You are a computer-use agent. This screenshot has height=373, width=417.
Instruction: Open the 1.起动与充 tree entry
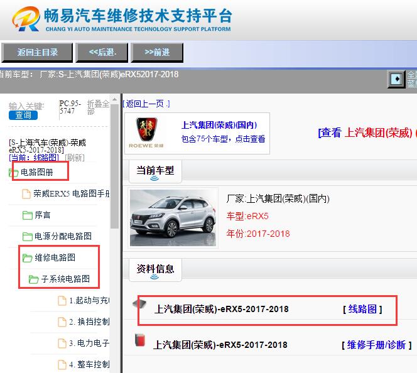click(x=89, y=300)
